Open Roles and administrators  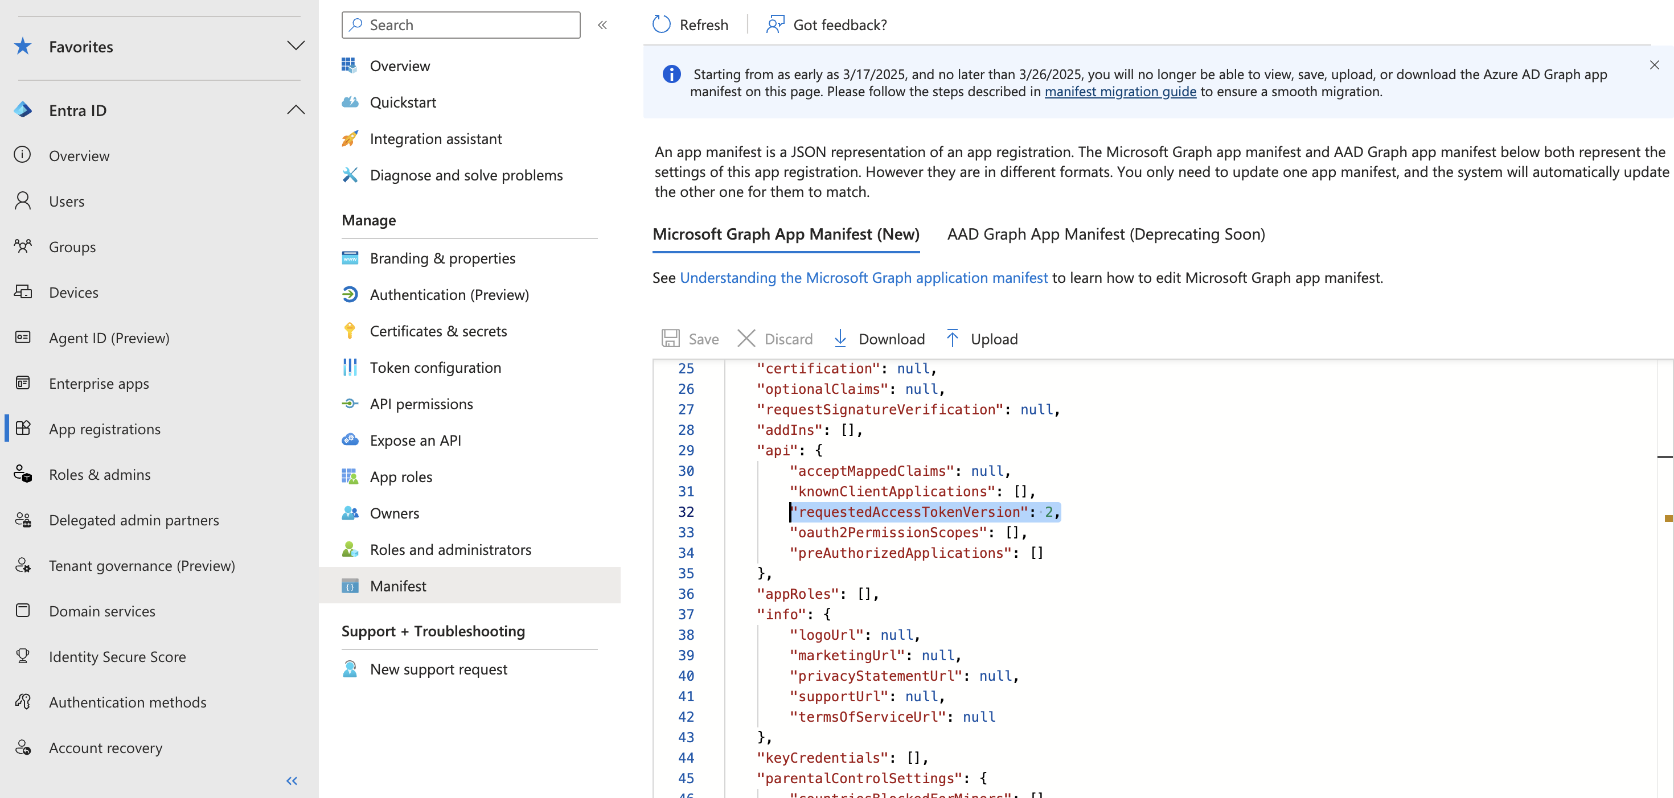pyautogui.click(x=450, y=549)
